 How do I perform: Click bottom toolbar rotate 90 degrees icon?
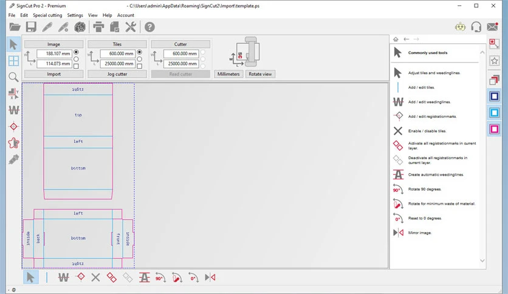click(160, 278)
